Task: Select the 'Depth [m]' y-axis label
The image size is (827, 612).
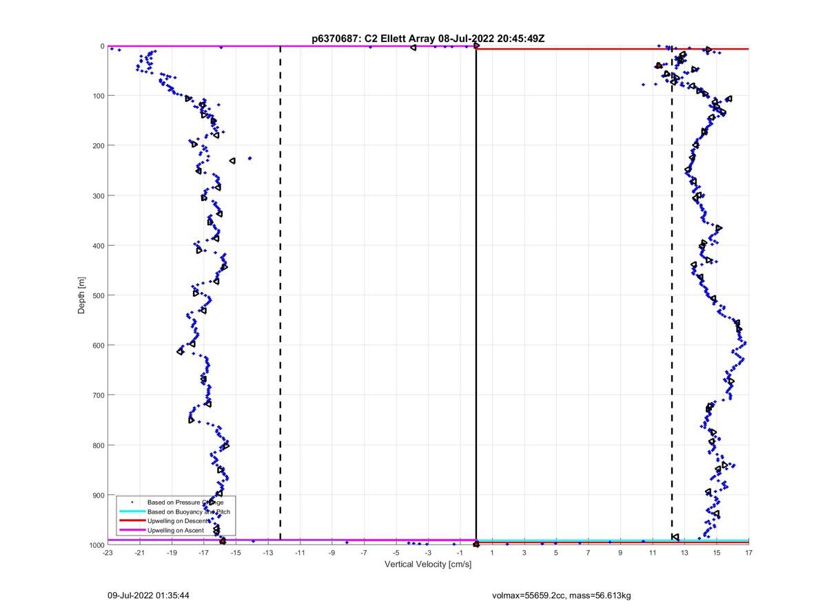Action: pyautogui.click(x=81, y=295)
